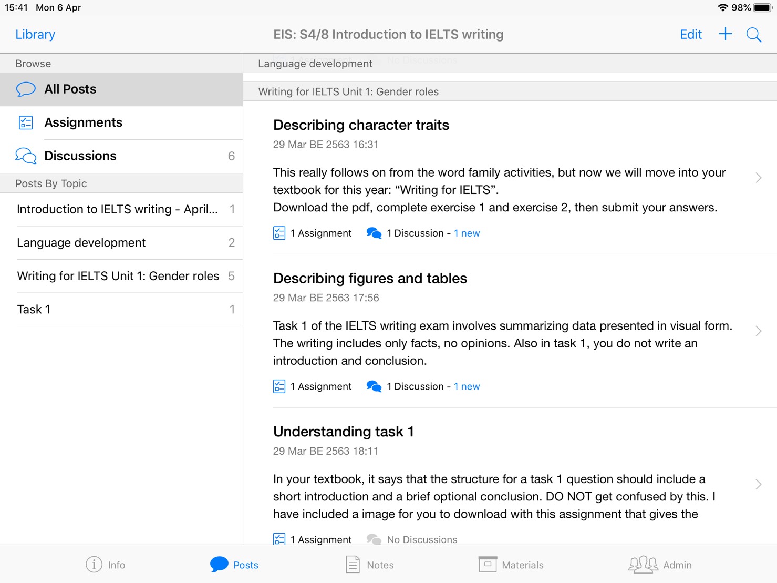Tap the plus icon to add a post
Viewport: 777px width, 583px height.
[x=725, y=34]
